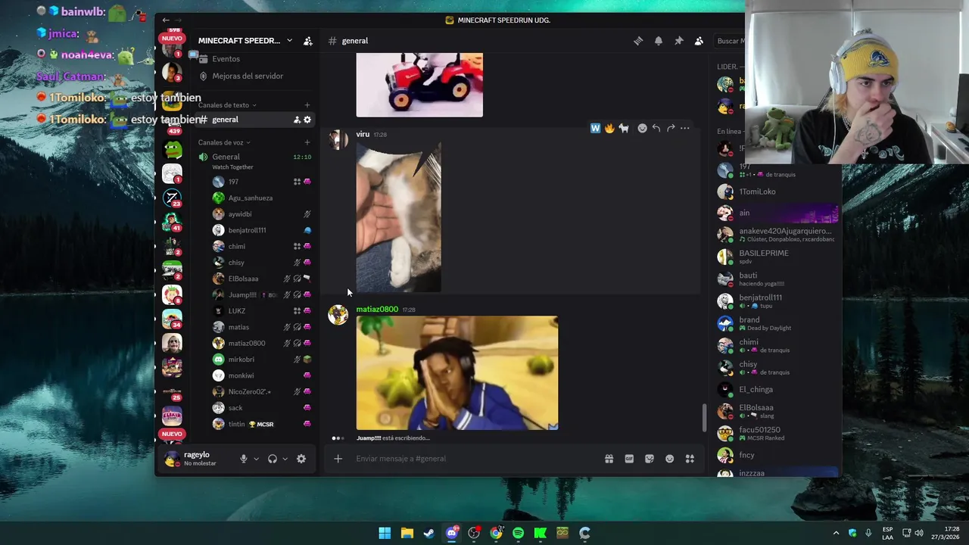Click the plus attach button in message bar
This screenshot has height=545, width=969.
[338, 459]
